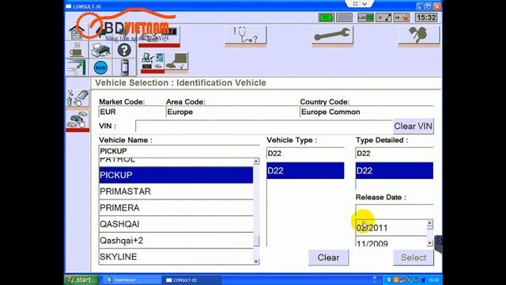Viewport: 506px width, 285px height.
Task: Open the pliers and tools maintenance icon
Action: (x=419, y=35)
